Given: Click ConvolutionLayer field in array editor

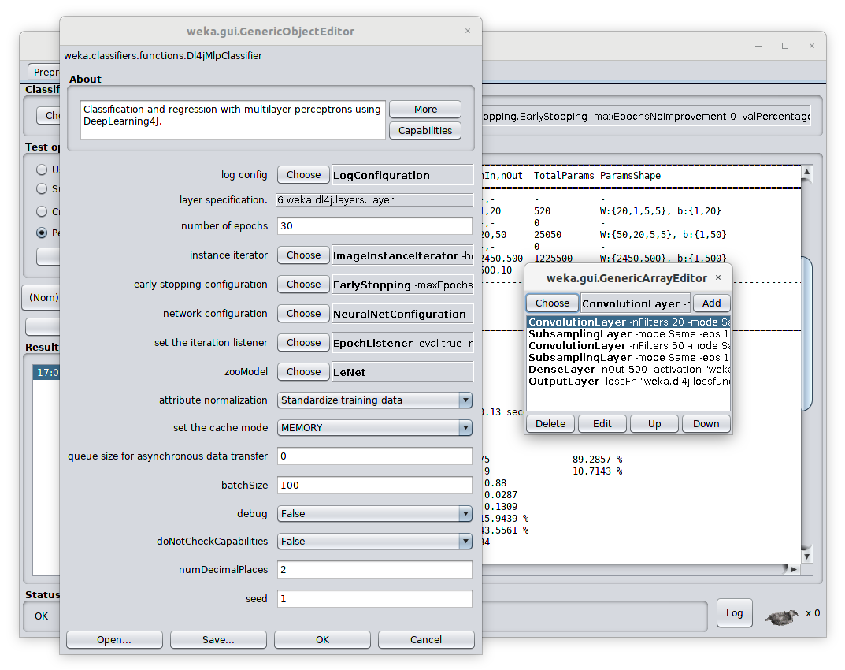Looking at the screenshot, I should coord(636,303).
